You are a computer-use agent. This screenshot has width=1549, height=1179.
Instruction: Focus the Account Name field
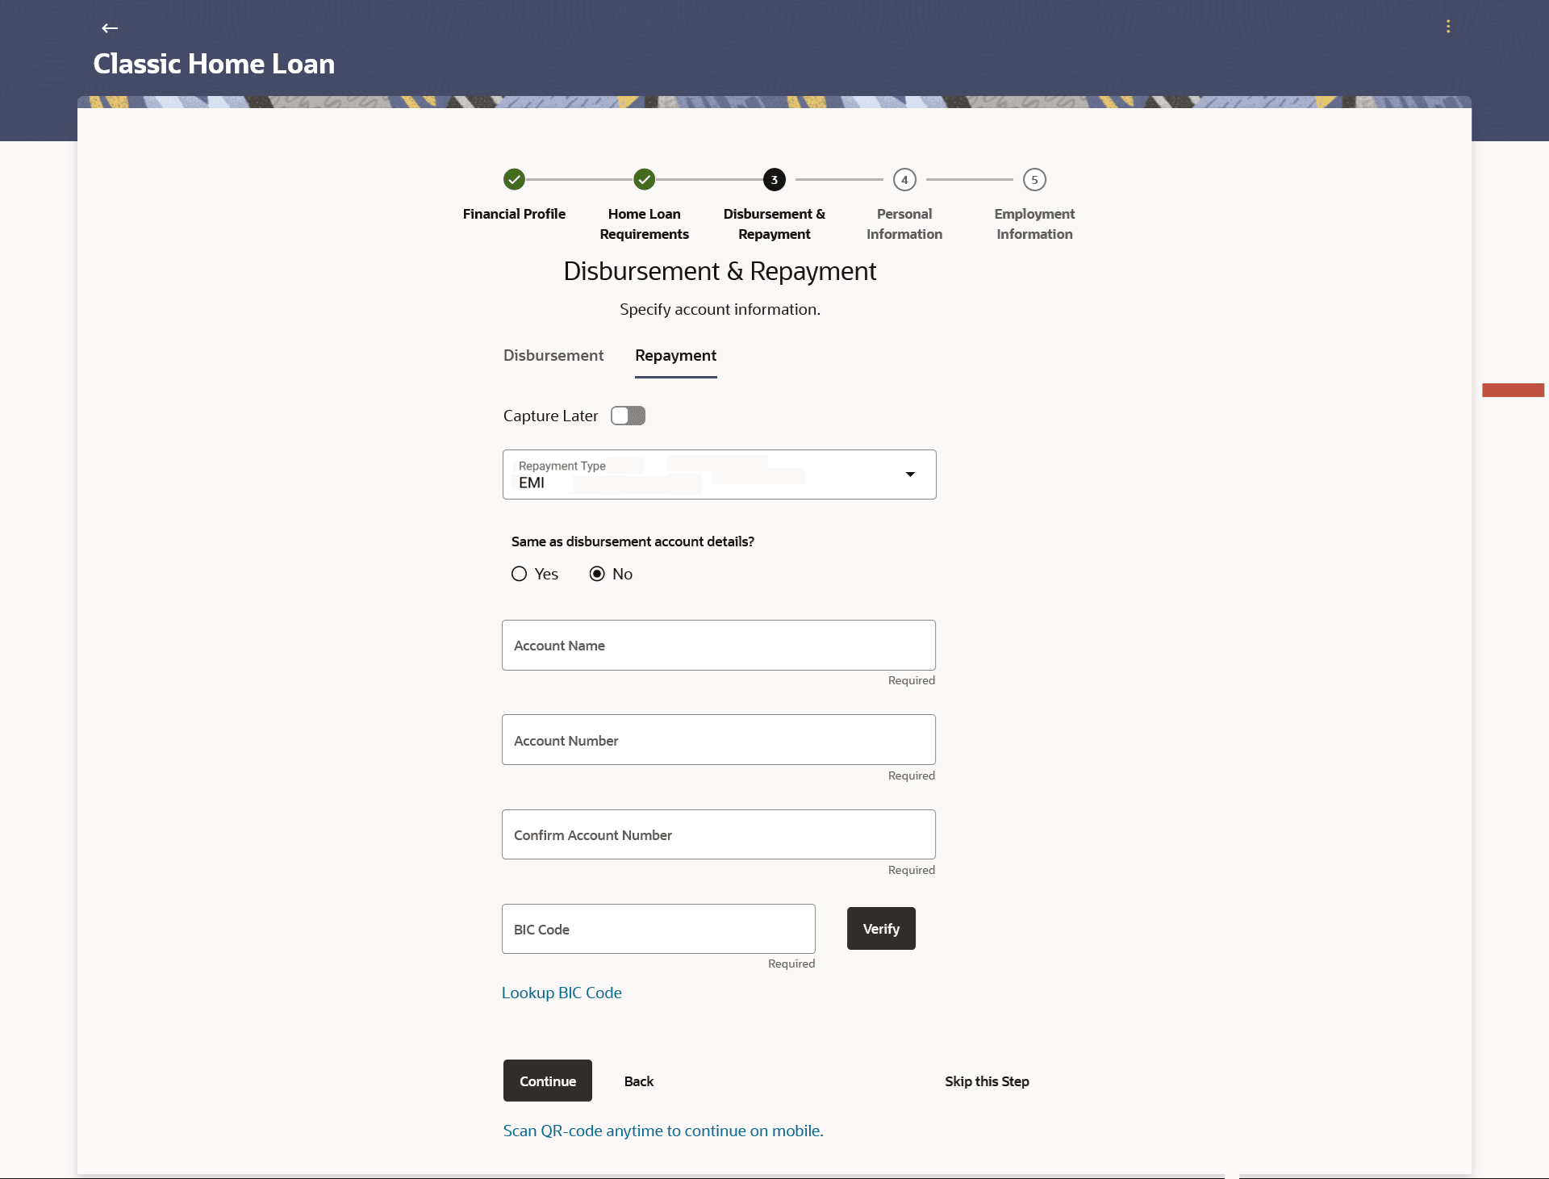[719, 645]
